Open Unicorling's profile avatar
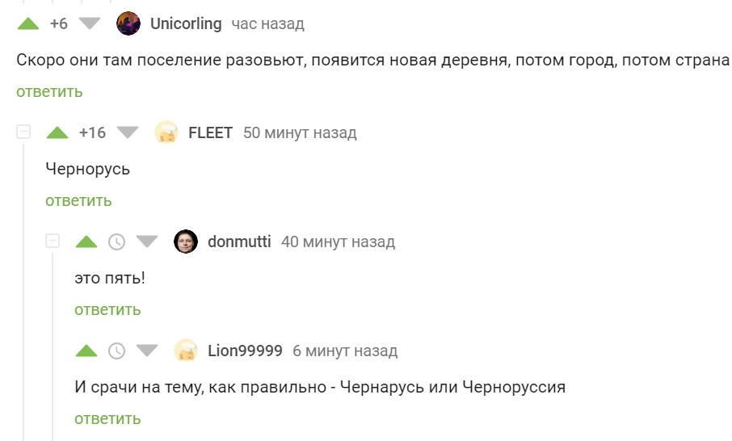This screenshot has height=441, width=732. click(128, 23)
